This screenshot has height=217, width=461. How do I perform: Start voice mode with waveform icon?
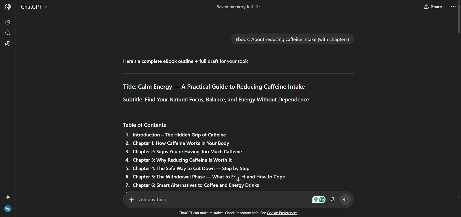coord(345,199)
